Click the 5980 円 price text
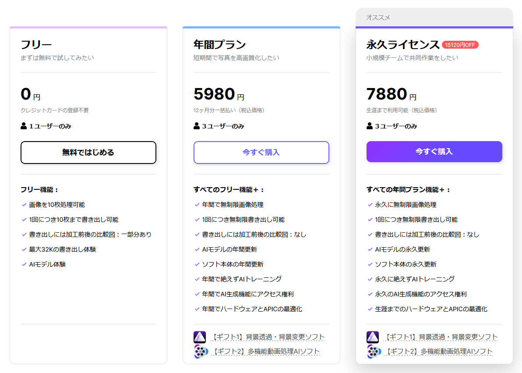 tap(219, 94)
